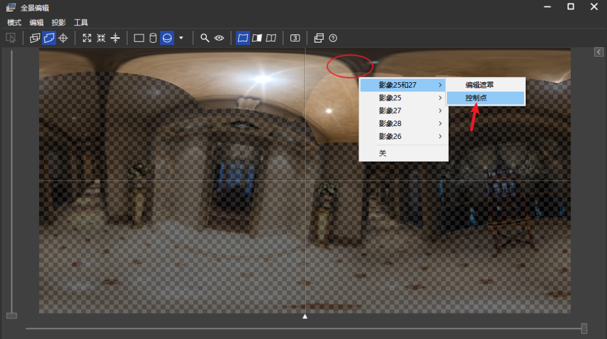The height and width of the screenshot is (339, 607).
Task: Click the straighten panorama horizon icon
Action: 116,38
